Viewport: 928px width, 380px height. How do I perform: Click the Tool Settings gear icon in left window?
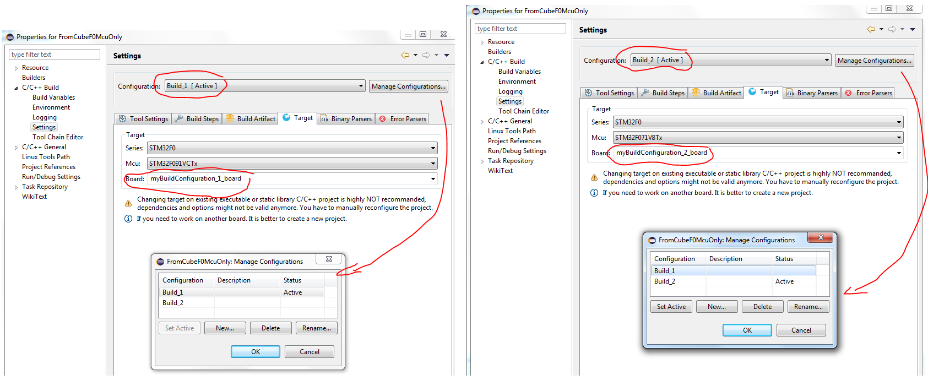tap(123, 118)
